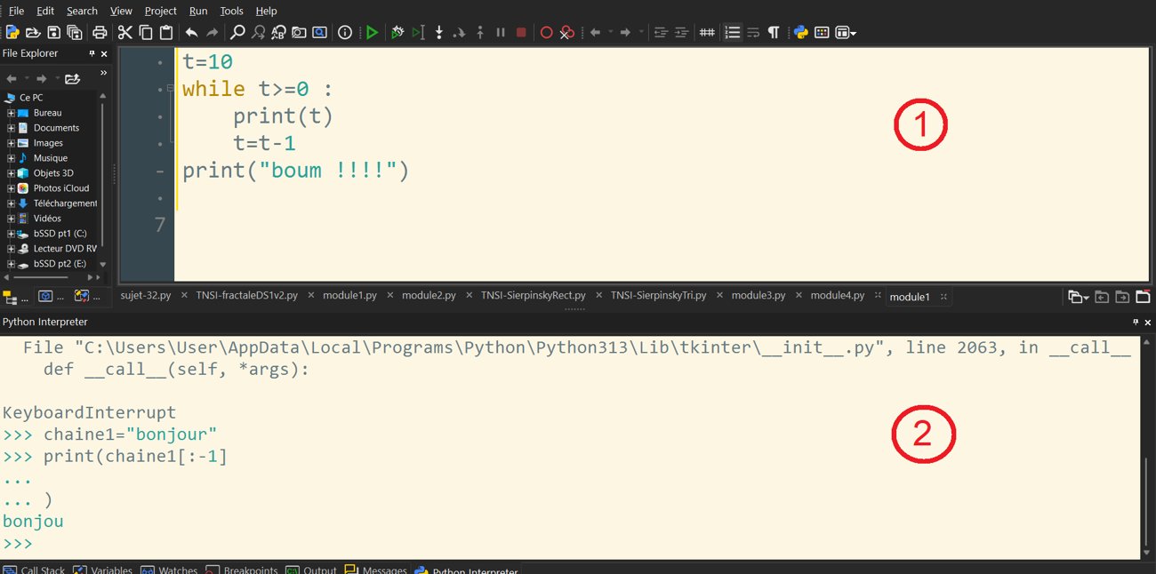
Task: Navigate forward with toolbar right arrow
Action: 625,32
